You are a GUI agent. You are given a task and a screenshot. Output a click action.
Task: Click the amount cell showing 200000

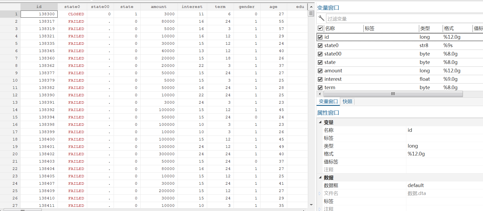pos(159,191)
